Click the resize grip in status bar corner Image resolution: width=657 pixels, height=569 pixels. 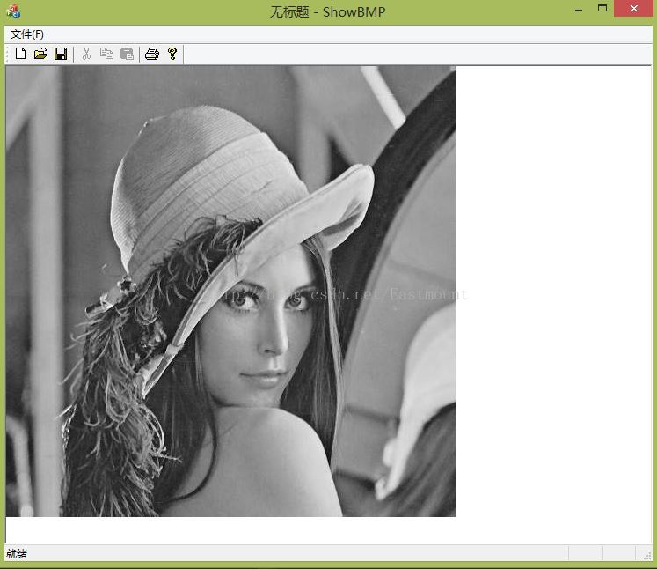point(647,556)
